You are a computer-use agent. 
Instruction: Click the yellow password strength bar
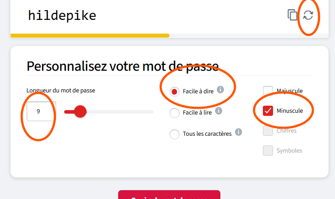coord(90,35)
